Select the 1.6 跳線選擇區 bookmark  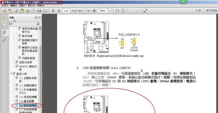[28, 105]
